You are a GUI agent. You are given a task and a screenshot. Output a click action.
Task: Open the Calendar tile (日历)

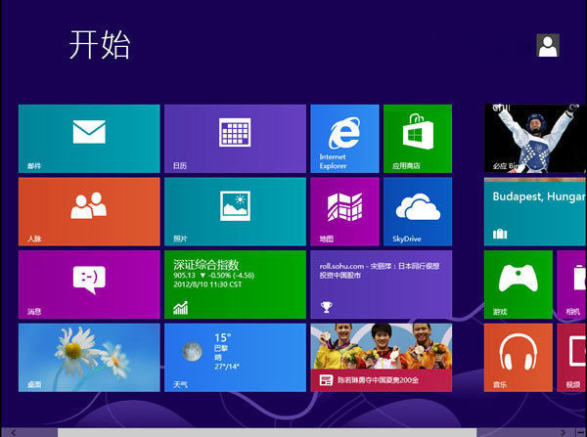click(x=235, y=139)
